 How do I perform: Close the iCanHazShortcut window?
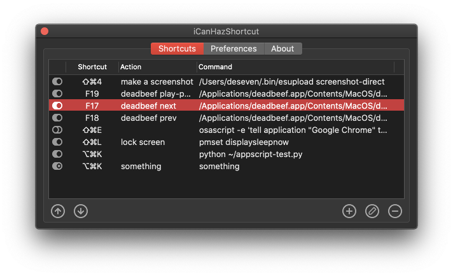coord(45,31)
